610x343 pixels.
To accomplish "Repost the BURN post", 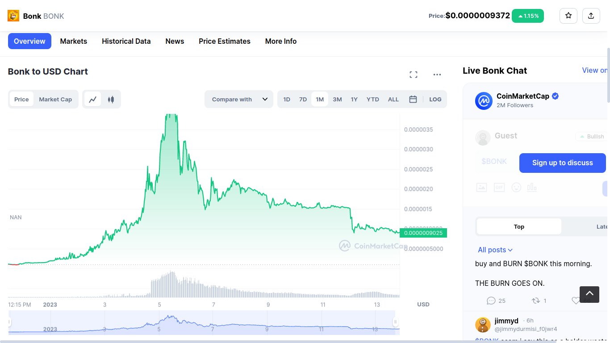I will (x=539, y=301).
